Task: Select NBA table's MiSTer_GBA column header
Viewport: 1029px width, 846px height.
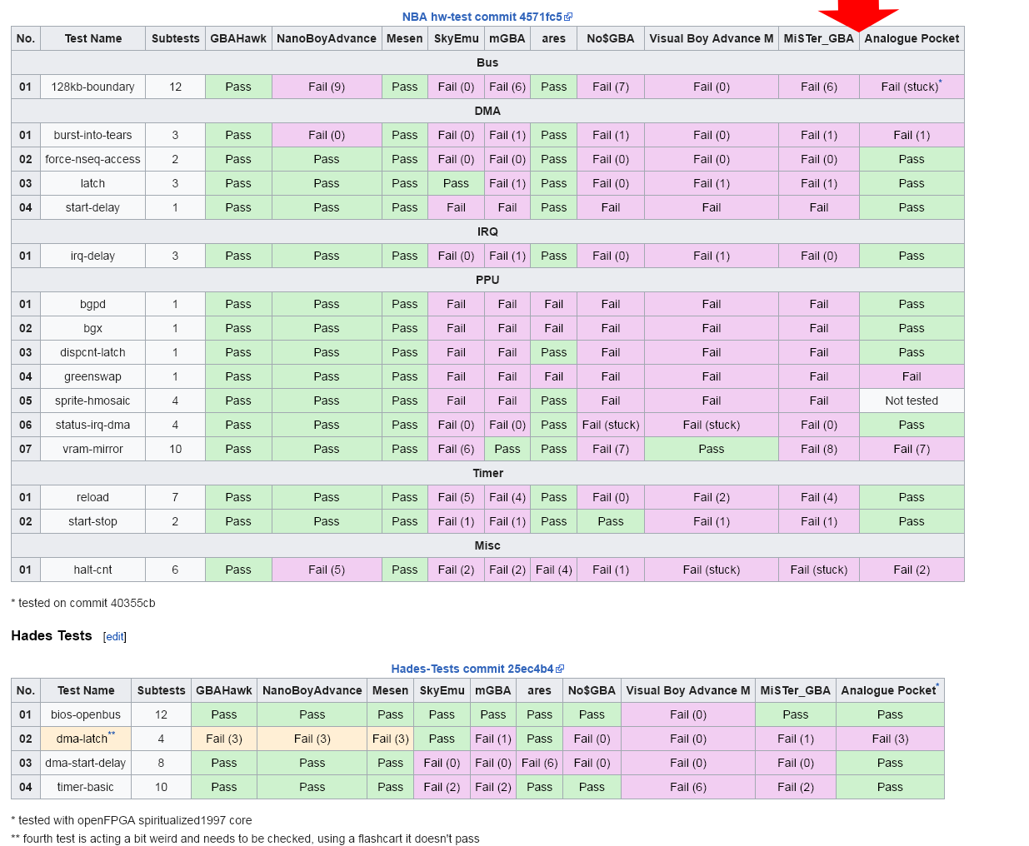Action: [x=819, y=38]
